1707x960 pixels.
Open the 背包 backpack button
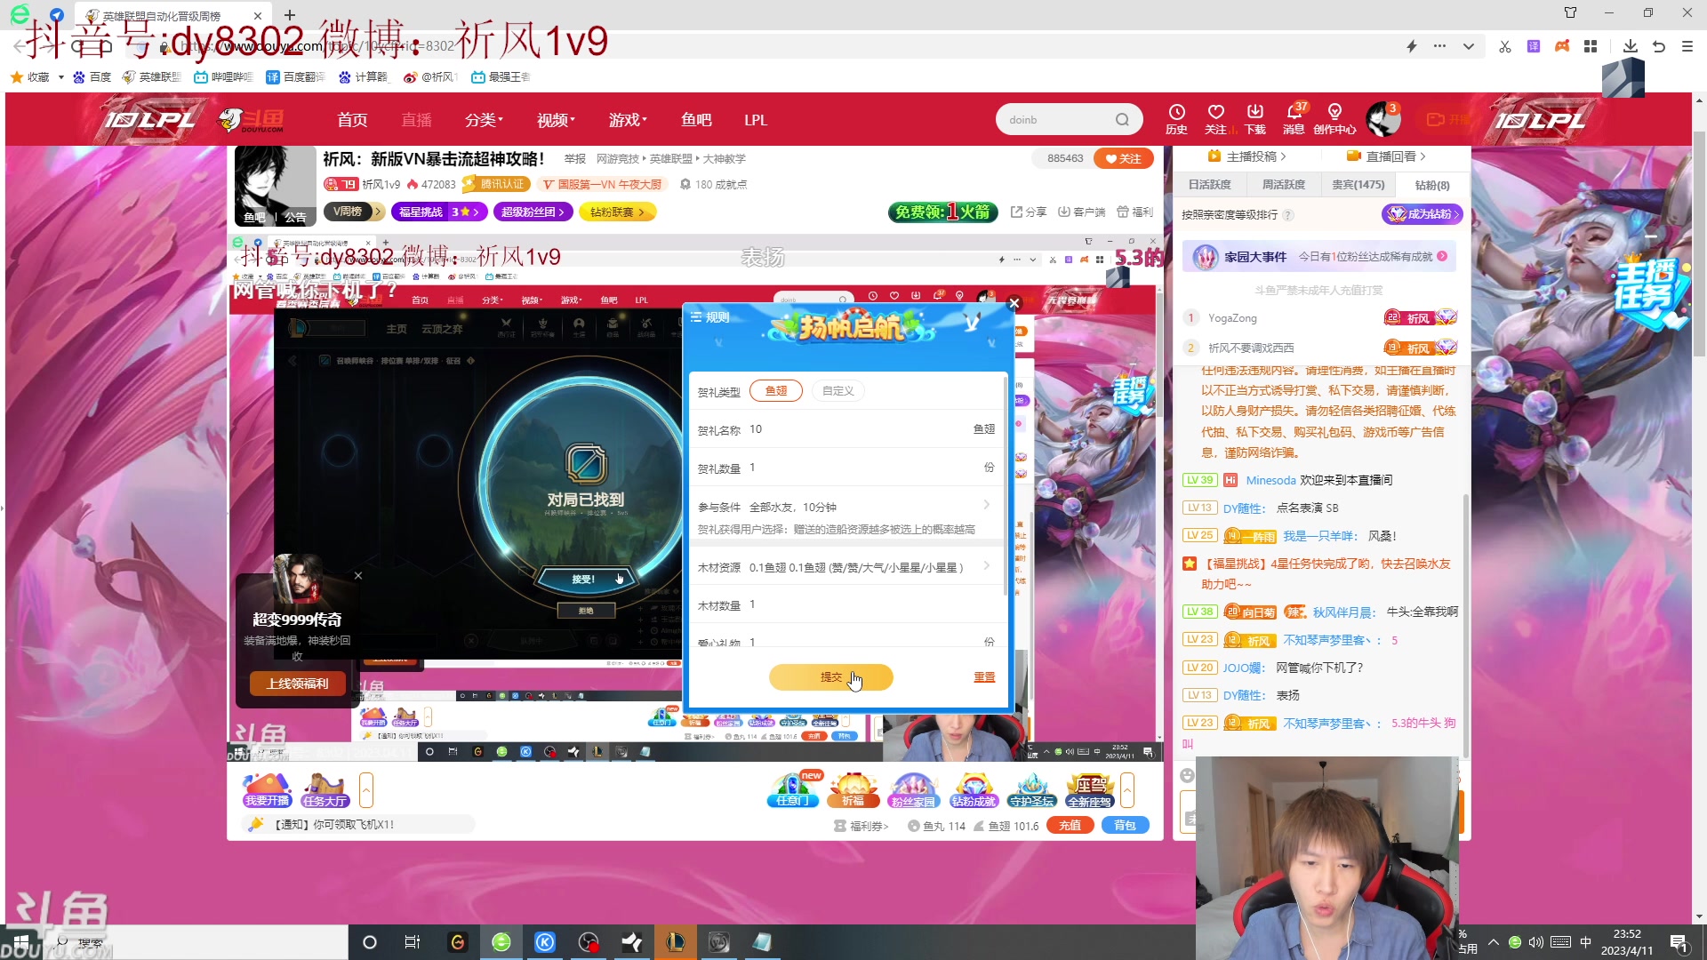[x=1126, y=825]
